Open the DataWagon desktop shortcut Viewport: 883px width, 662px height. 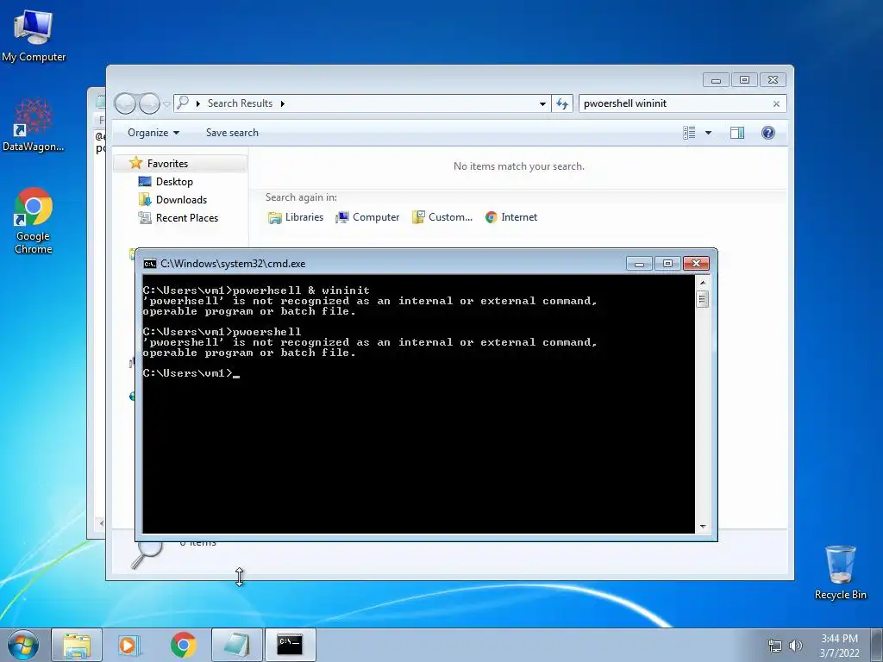point(34,125)
